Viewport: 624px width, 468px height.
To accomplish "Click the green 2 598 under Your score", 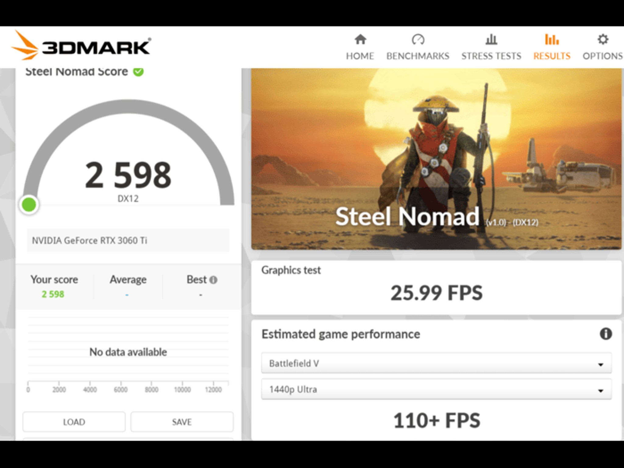I will click(53, 294).
